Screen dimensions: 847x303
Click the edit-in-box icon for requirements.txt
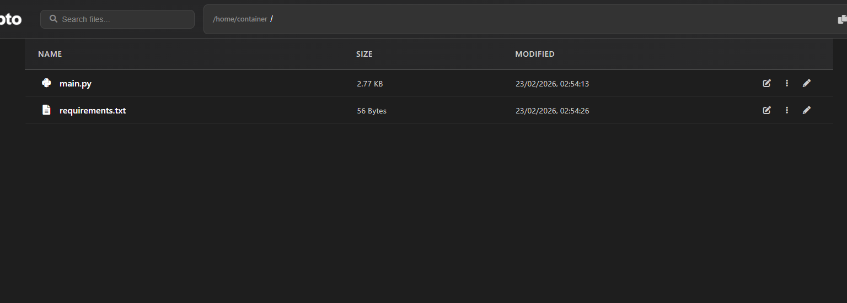coord(766,110)
